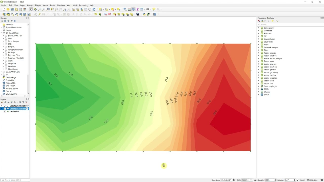324x182 pixels.
Task: Click the Toggle Editing pencil icon
Action: pos(39,14)
